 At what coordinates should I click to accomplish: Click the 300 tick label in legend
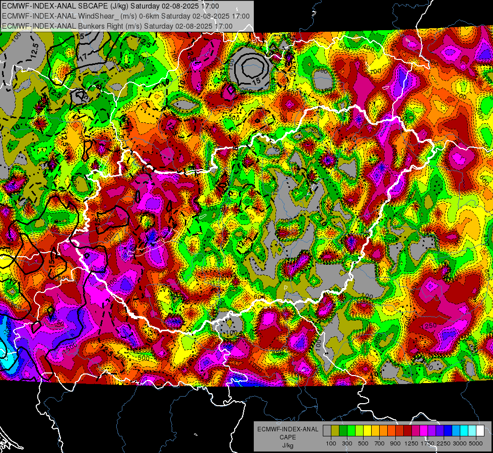pos(347,443)
